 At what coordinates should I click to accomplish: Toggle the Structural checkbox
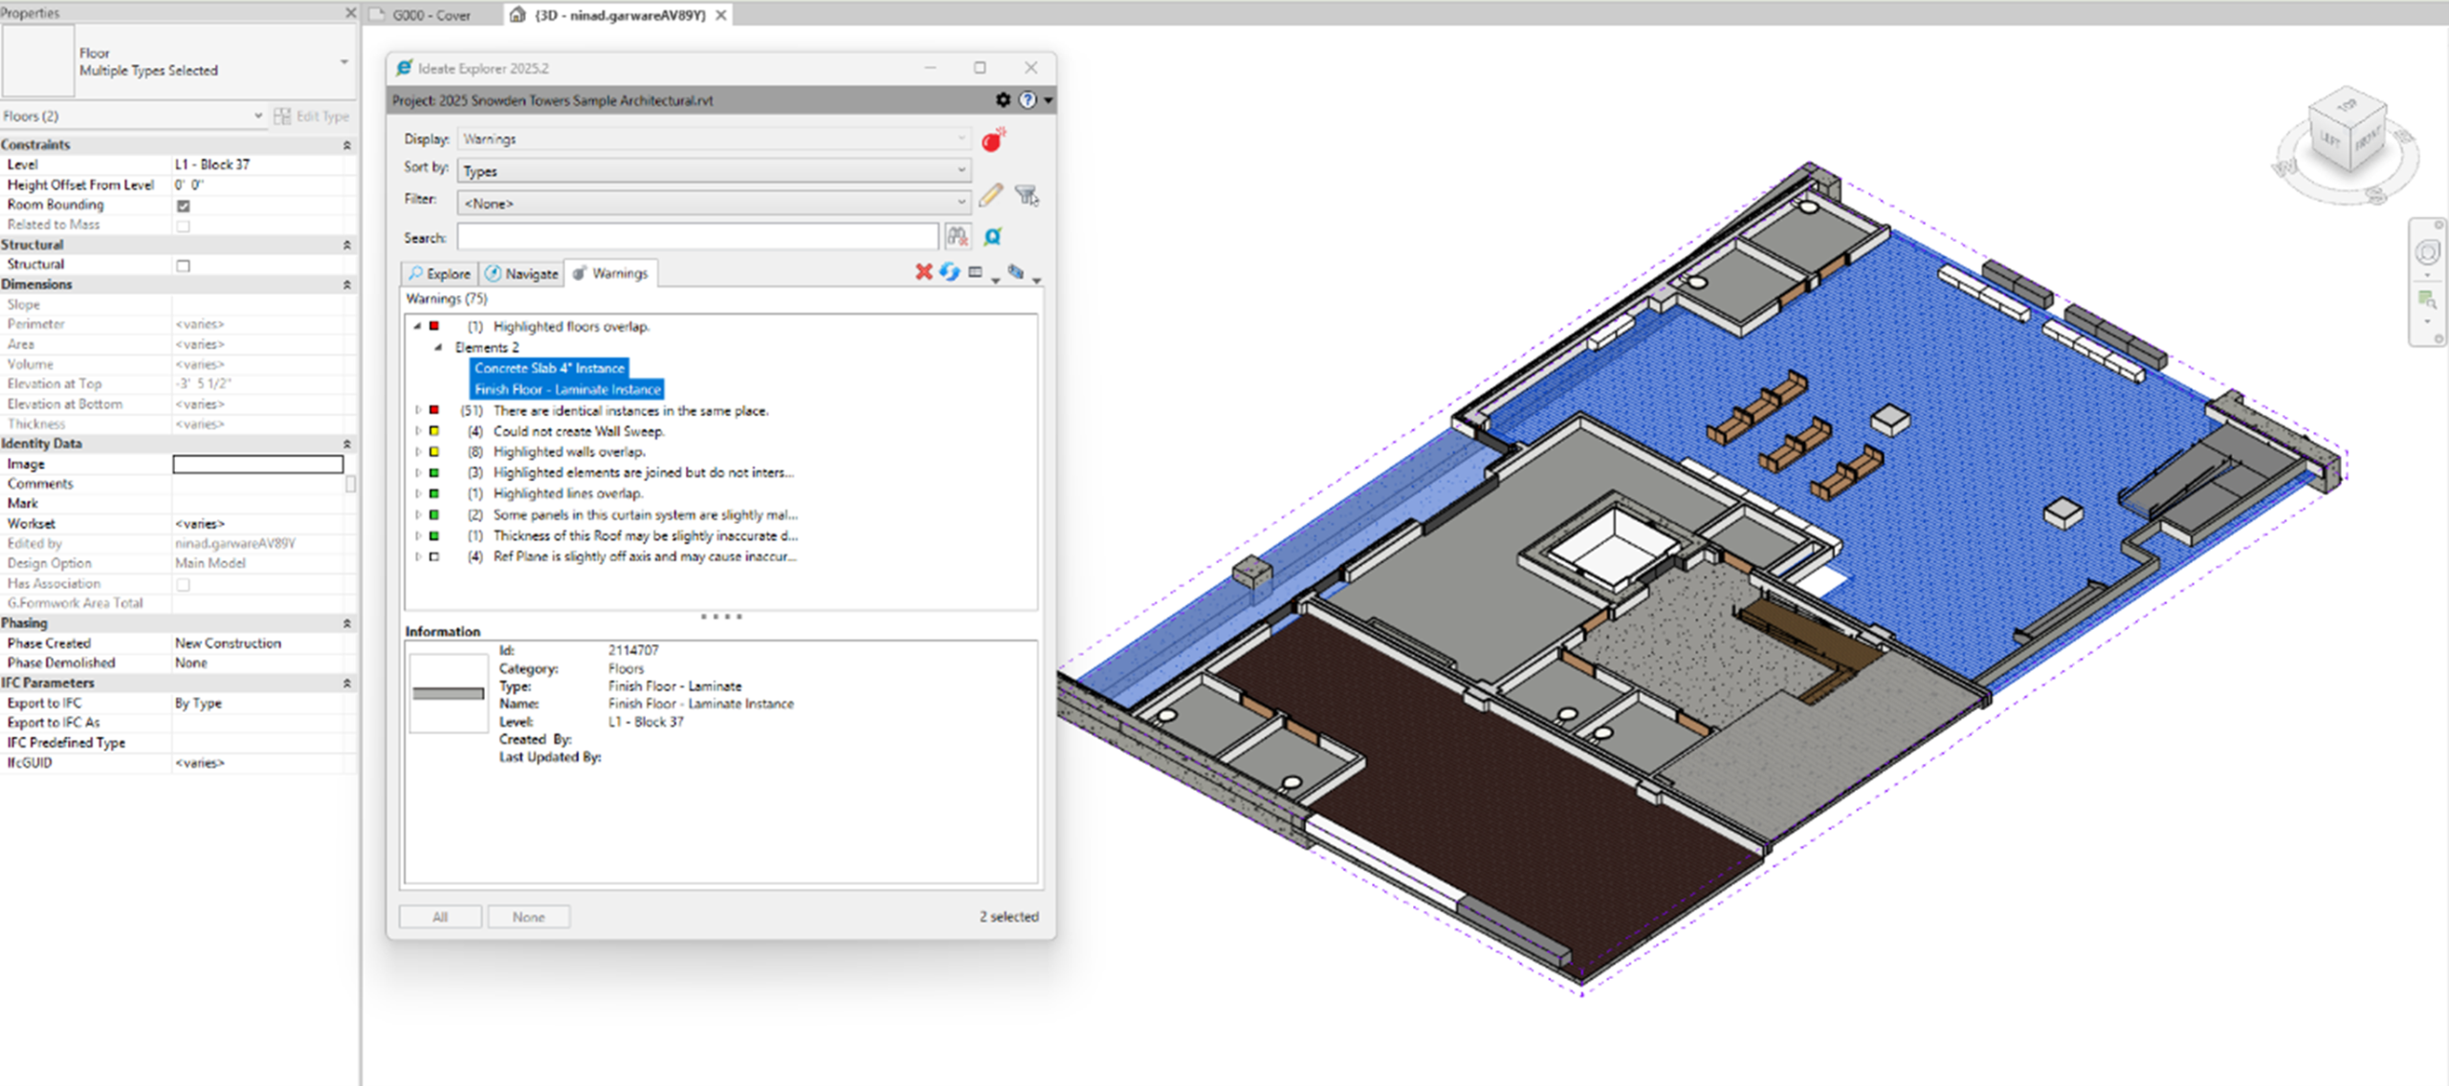184,266
